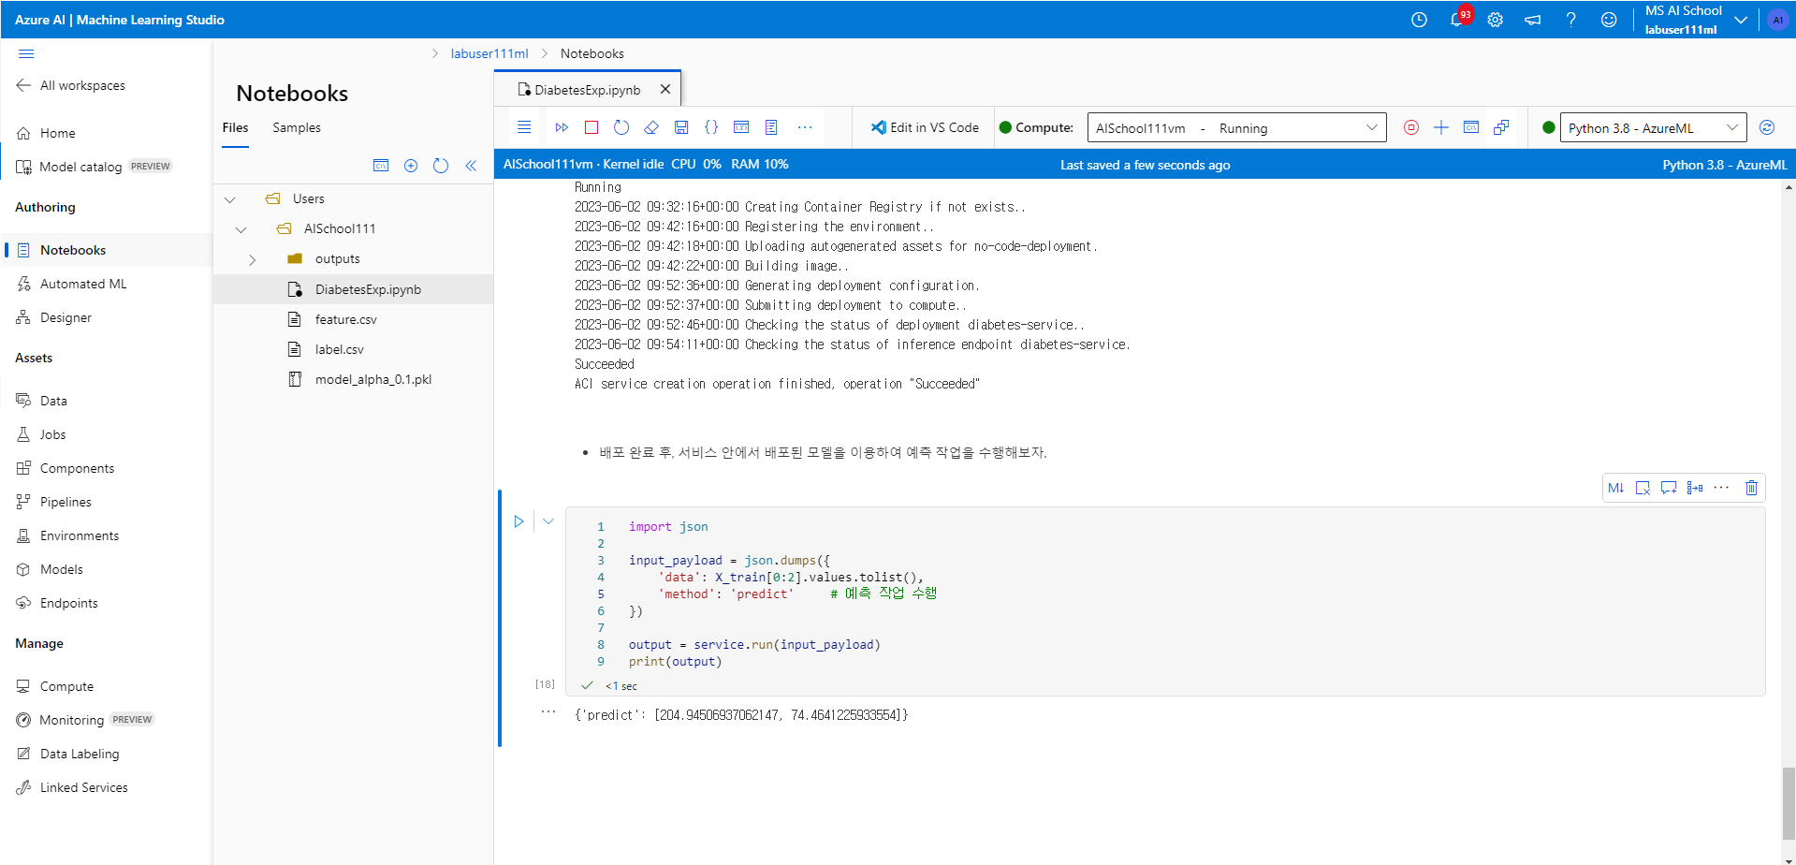Follow the labuser111ml breadcrumb link
The height and width of the screenshot is (865, 1796).
(489, 53)
